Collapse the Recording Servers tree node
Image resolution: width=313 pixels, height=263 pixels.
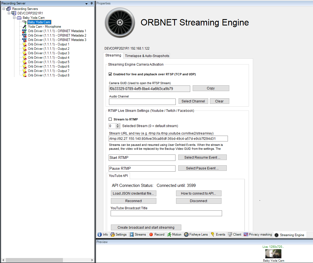[x=4, y=9]
